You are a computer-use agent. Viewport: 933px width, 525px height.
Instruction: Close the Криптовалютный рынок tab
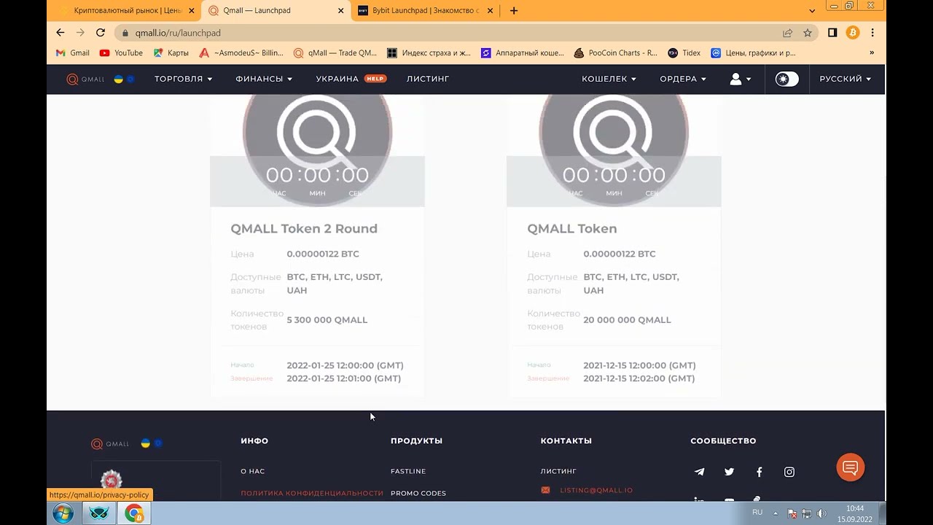(192, 11)
